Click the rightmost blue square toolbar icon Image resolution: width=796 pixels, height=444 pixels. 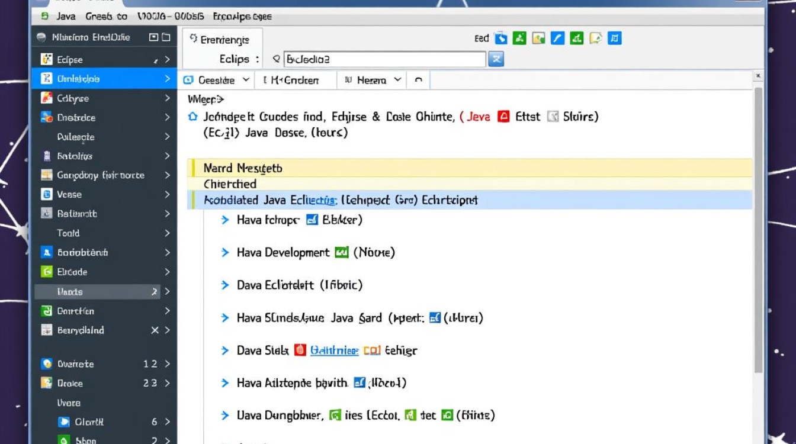click(615, 38)
